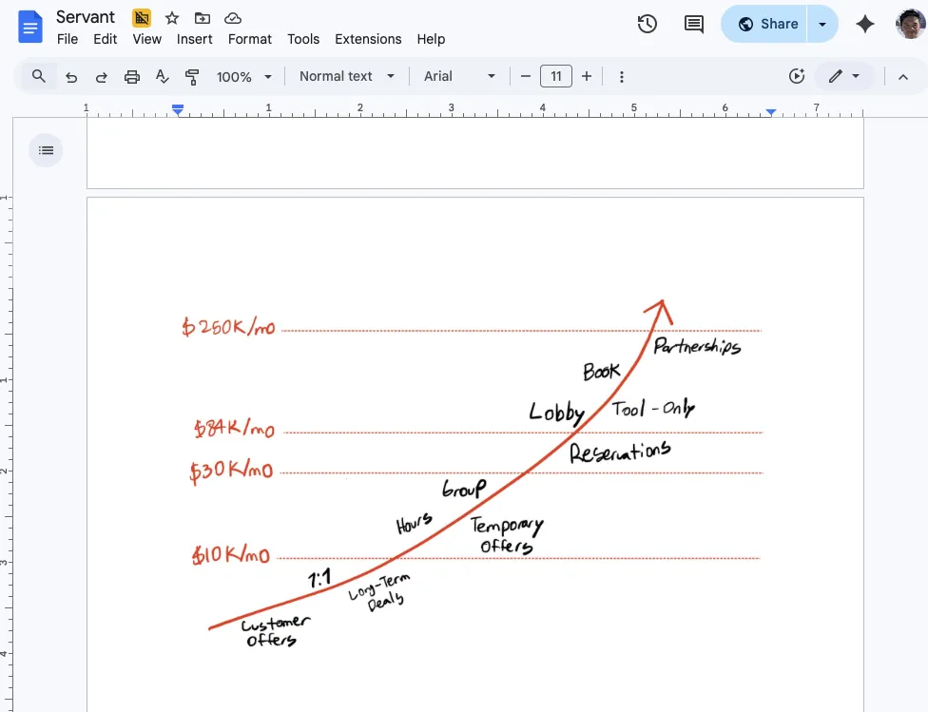
Task: Click the play circle toolbar icon
Action: click(797, 76)
